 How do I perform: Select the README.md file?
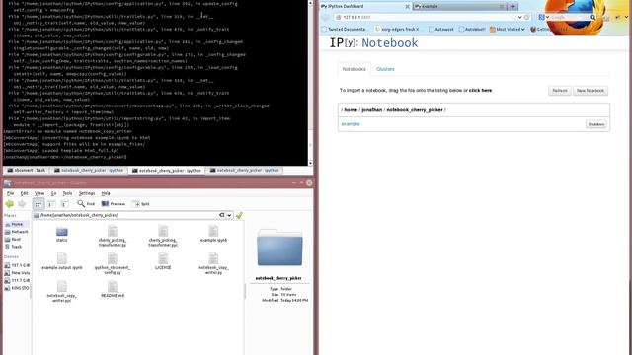click(113, 289)
